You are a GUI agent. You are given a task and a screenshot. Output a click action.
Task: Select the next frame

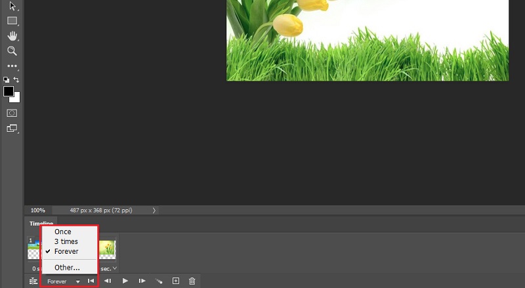pos(142,281)
